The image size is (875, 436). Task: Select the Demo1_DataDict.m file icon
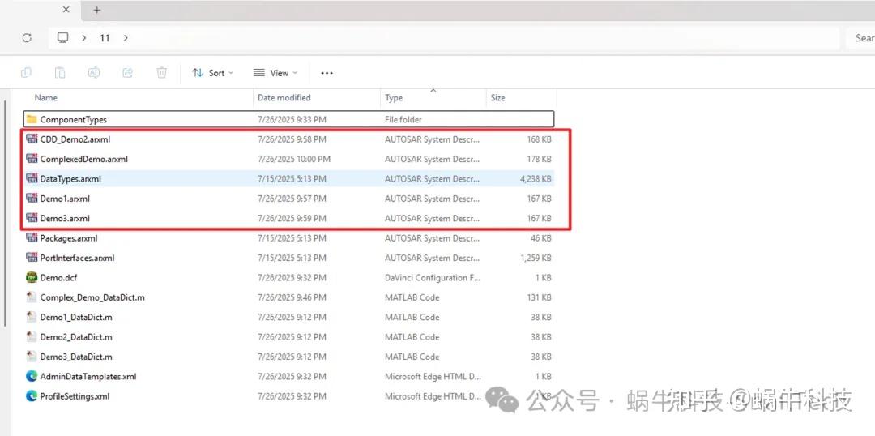click(32, 317)
